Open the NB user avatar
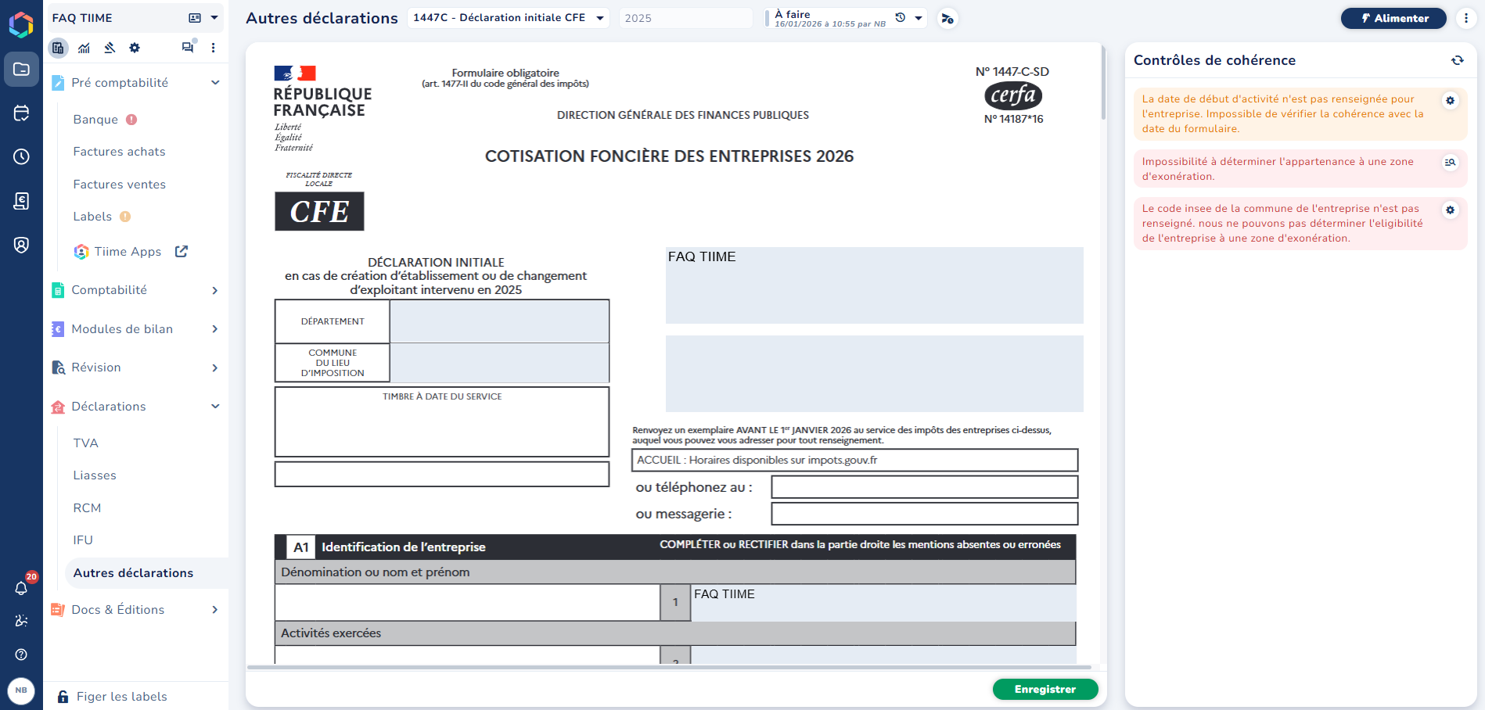Screen dimensions: 1485x710 click(x=21, y=690)
